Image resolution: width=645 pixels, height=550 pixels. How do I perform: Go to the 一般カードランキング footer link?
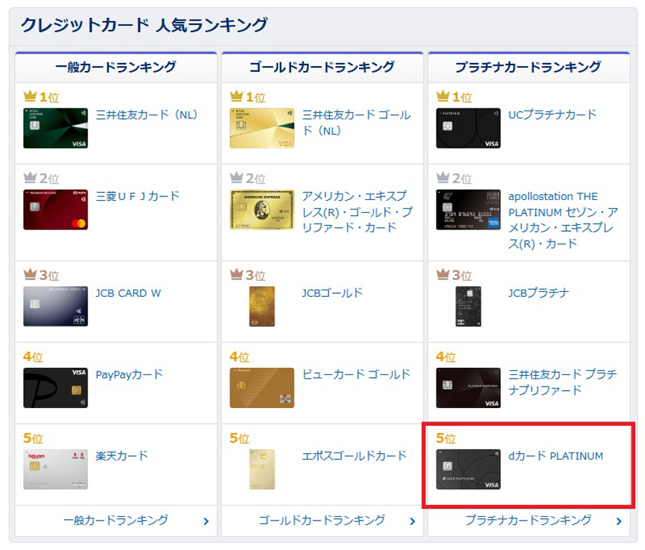tap(115, 521)
